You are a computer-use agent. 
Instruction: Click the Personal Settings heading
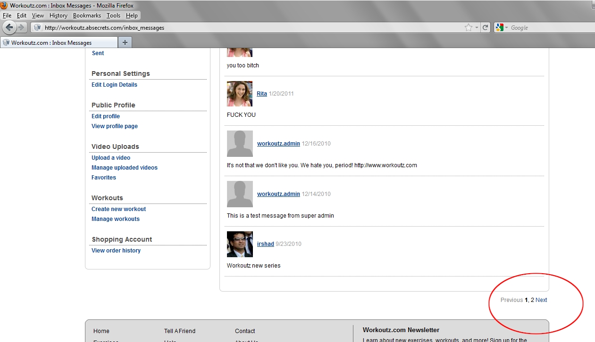coord(121,73)
